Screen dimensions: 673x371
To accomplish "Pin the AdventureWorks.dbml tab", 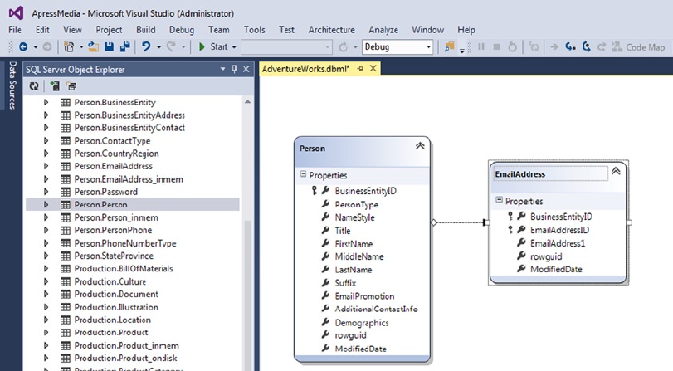I will (x=359, y=68).
